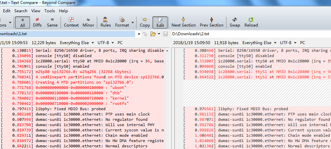Toggle Context display mode
Image resolution: width=331 pixels, height=149 pixels.
[x=71, y=22]
